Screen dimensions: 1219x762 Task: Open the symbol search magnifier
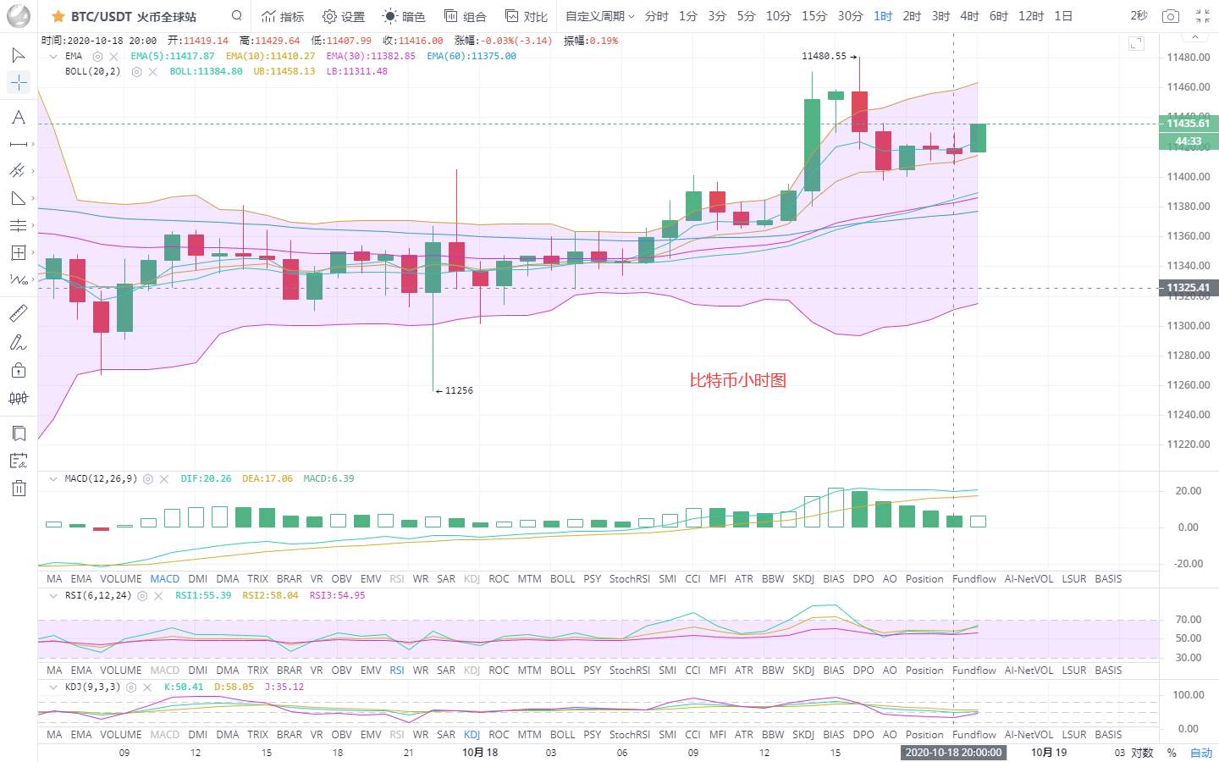tap(237, 15)
